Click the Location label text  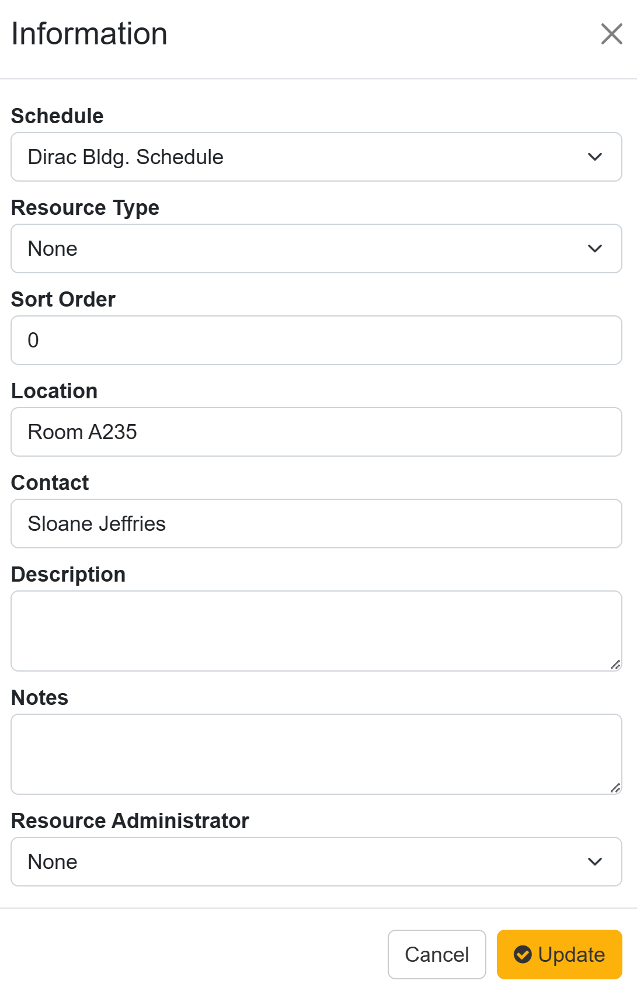click(x=54, y=391)
